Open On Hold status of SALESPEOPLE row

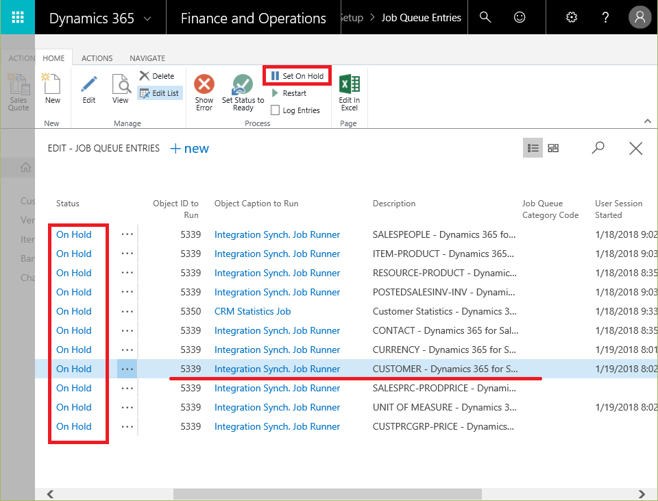pyautogui.click(x=74, y=234)
